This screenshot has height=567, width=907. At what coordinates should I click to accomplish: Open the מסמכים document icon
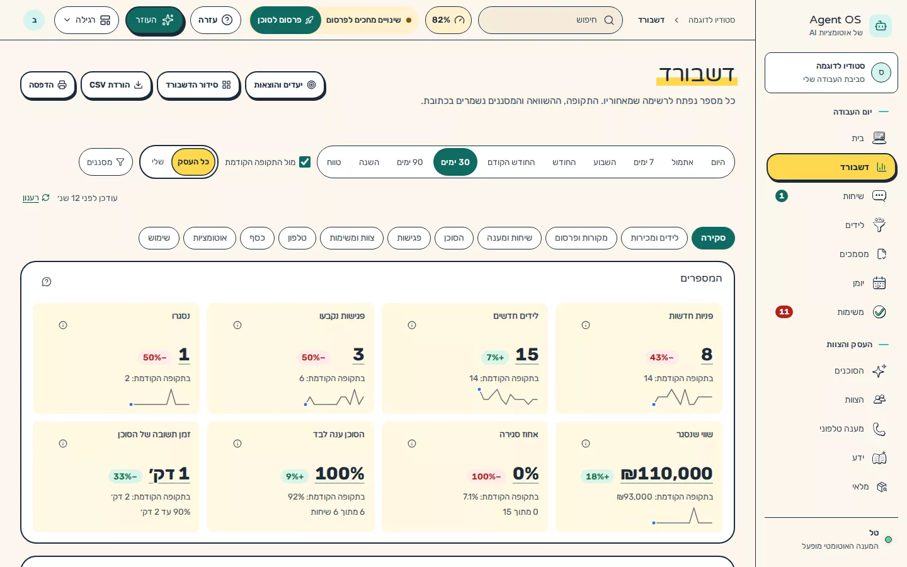tap(881, 254)
